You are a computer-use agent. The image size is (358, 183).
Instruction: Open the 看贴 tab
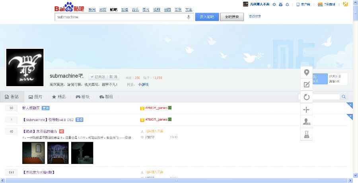pos(12,97)
